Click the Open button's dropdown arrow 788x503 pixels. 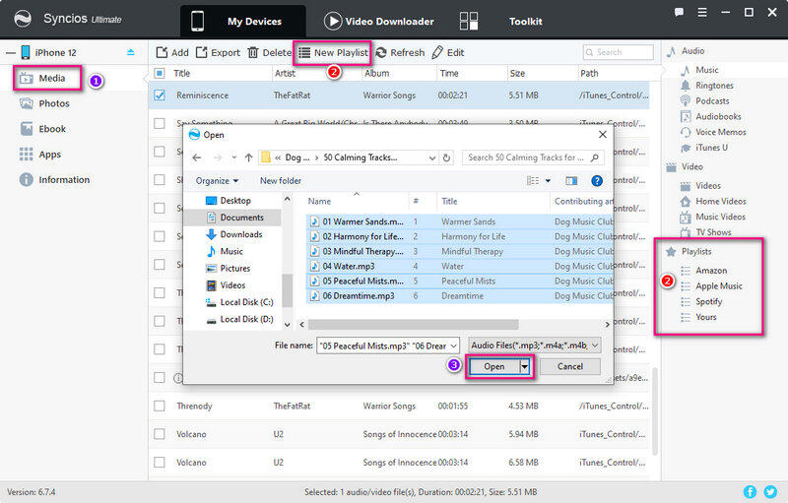coord(526,366)
